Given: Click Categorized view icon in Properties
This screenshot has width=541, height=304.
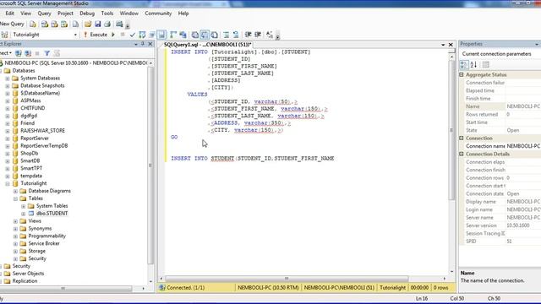Looking at the screenshot, I should click(464, 64).
